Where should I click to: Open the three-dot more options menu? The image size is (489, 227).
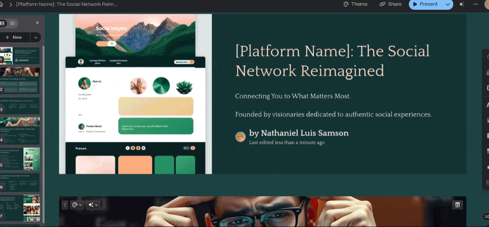[x=475, y=4]
